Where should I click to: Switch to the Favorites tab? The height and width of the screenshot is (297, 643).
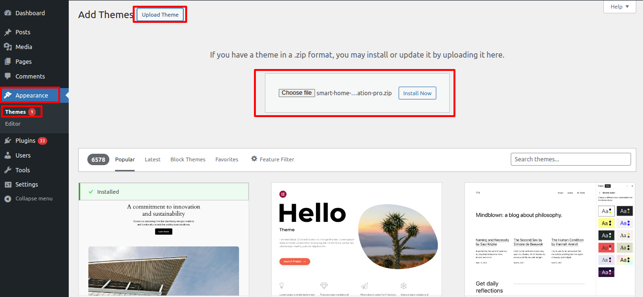[227, 159]
